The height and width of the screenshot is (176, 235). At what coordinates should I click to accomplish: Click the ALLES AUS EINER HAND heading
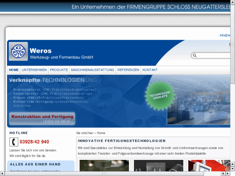35,164
